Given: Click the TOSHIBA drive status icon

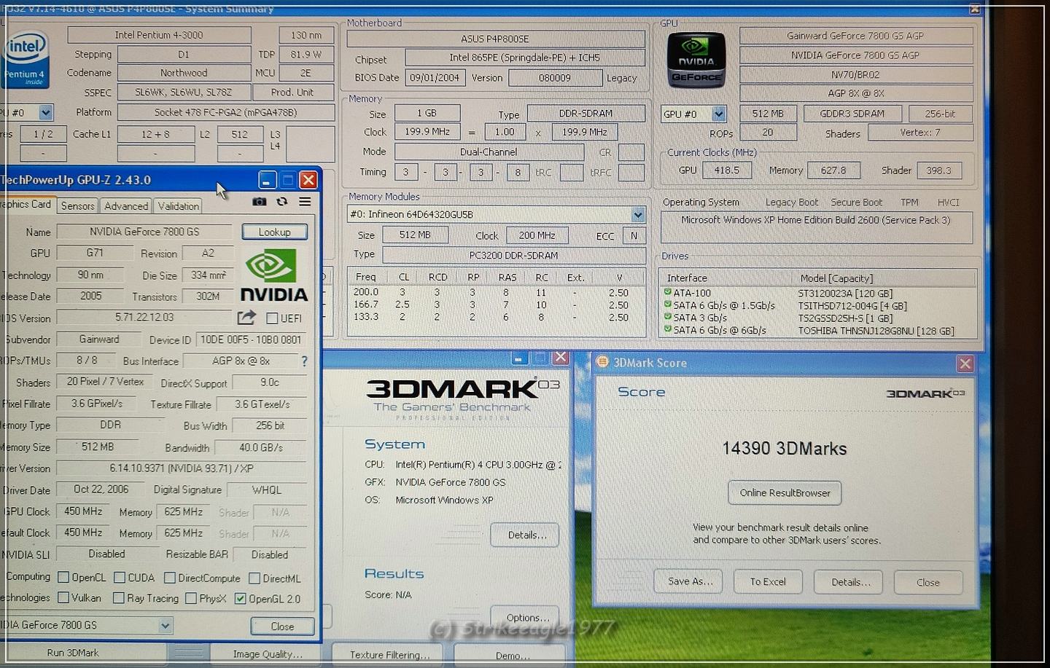Looking at the screenshot, I should (x=667, y=329).
